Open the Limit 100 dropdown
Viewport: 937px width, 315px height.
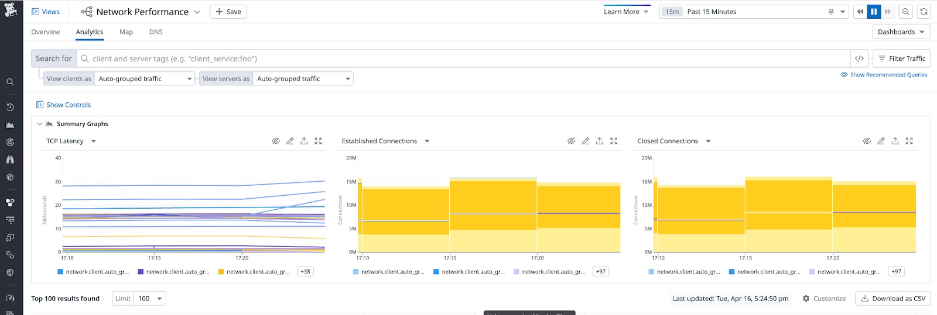point(150,299)
